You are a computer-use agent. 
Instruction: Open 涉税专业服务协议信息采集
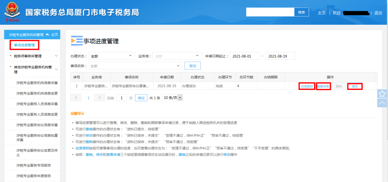(37, 125)
